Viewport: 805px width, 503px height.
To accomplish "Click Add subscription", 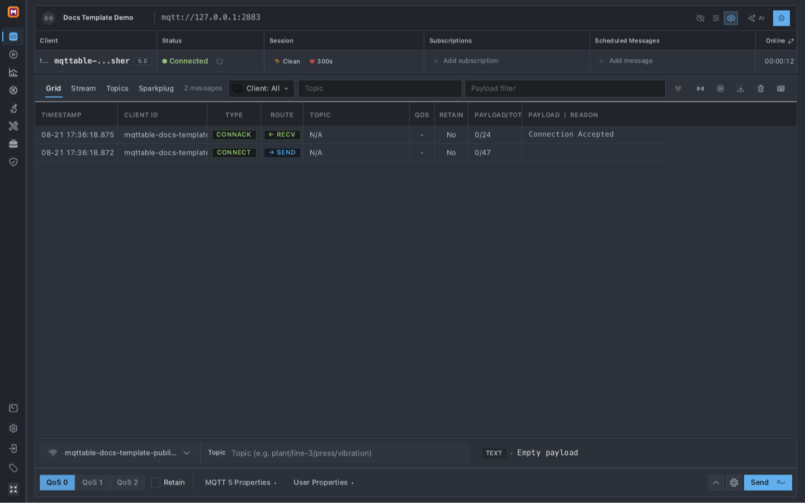I will coord(466,61).
